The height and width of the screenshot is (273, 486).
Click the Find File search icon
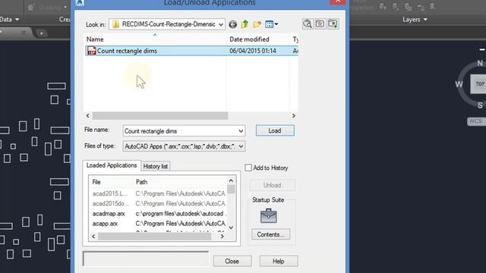pyautogui.click(x=308, y=24)
